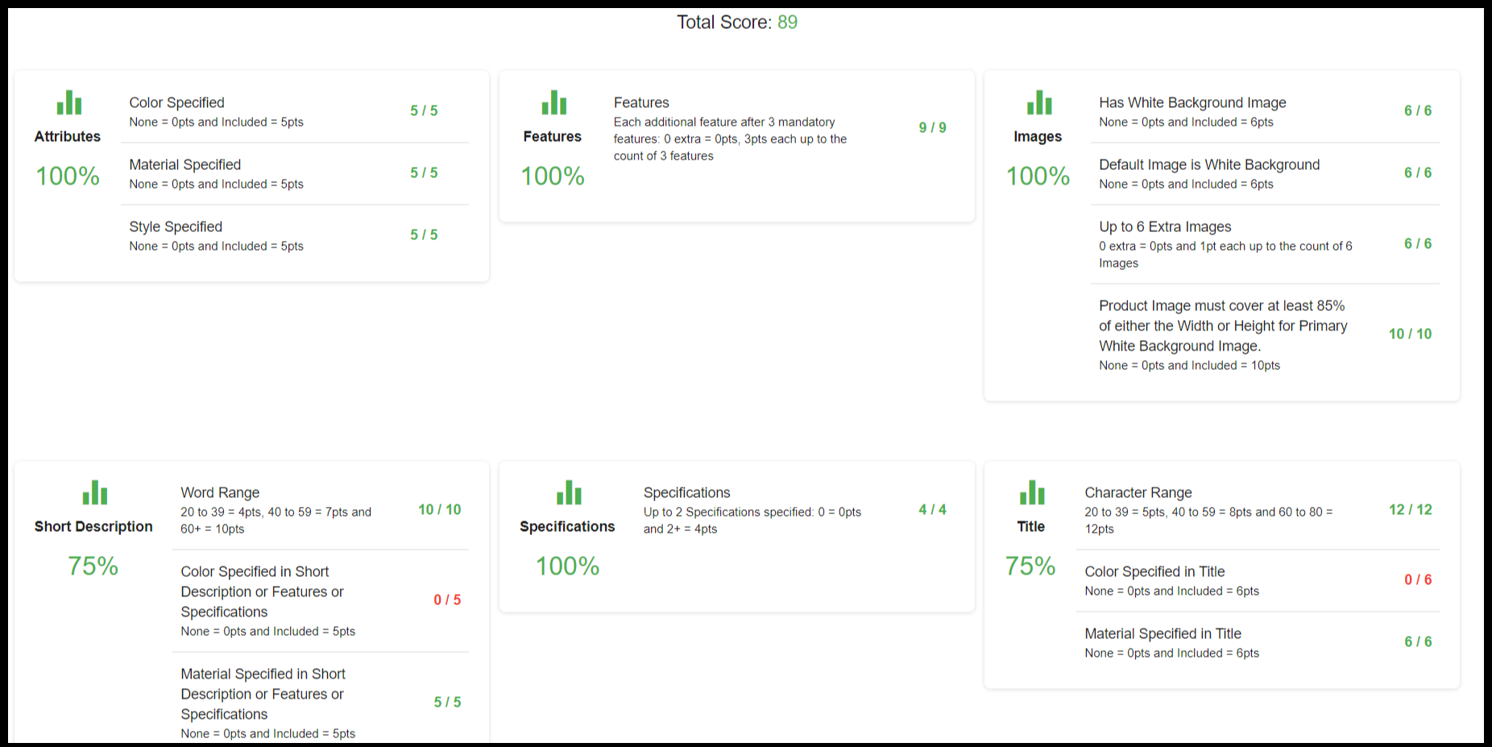Click the Attributes 100% percentage
Viewport: 1492px width, 747px height.
[x=68, y=176]
